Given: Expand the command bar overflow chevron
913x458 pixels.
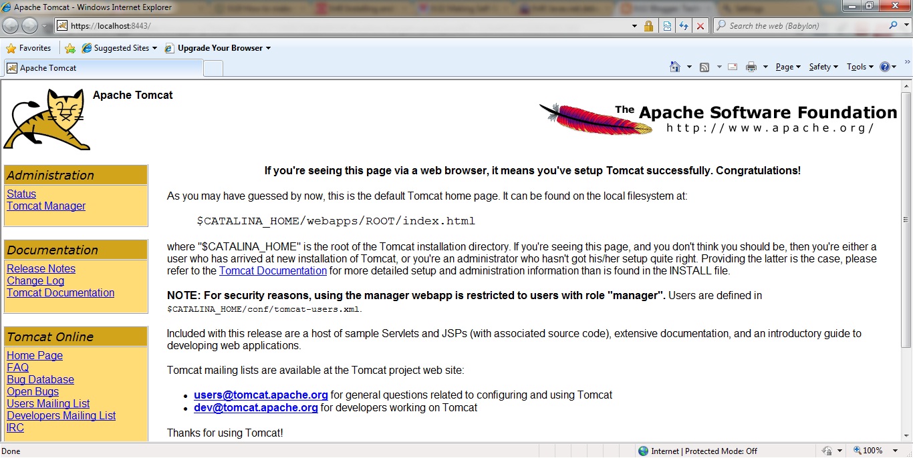Looking at the screenshot, I should click(x=907, y=61).
